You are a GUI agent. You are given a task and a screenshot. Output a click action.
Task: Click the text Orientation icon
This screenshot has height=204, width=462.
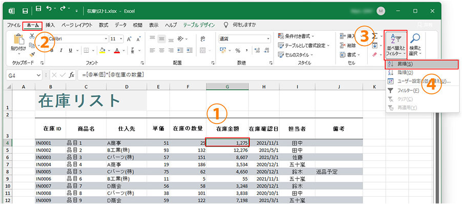pyautogui.click(x=180, y=38)
